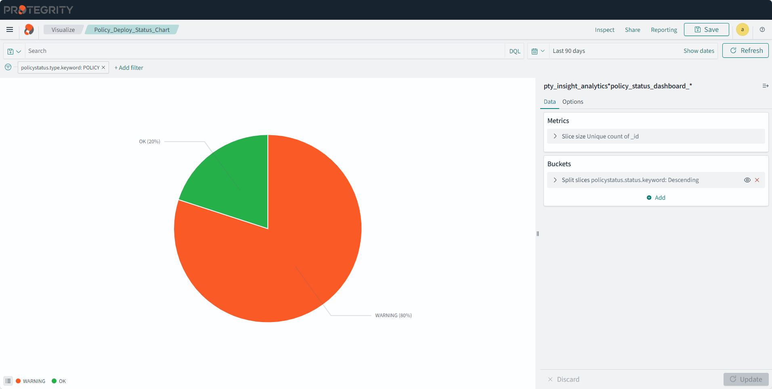The height and width of the screenshot is (389, 772).
Task: Toggle the chart legend list icon
Action: (x=8, y=381)
